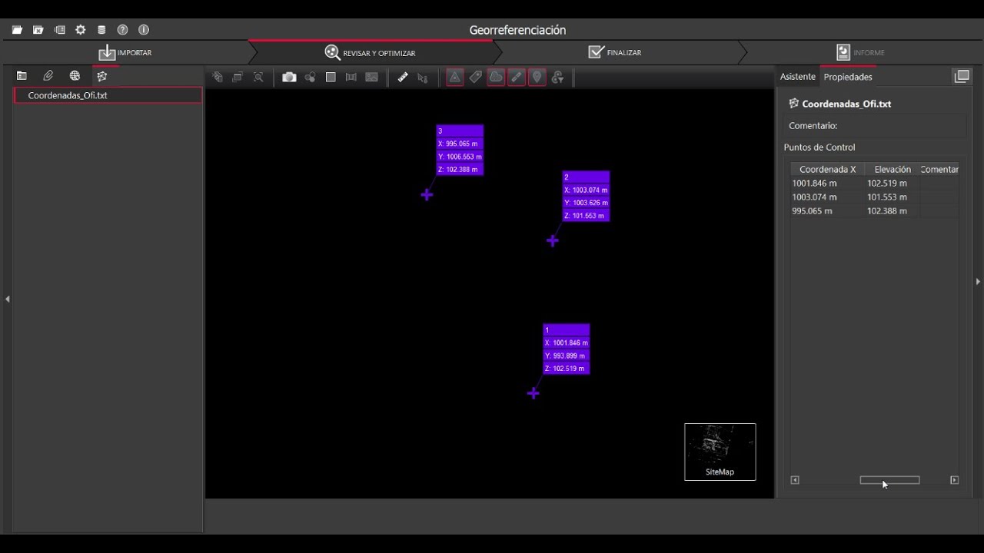The height and width of the screenshot is (553, 984).
Task: Open help question mark icon
Action: coord(122,30)
